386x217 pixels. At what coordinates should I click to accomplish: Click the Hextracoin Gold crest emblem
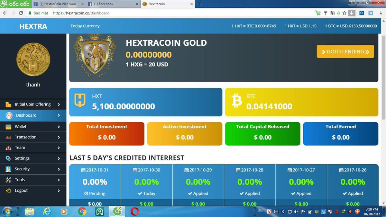point(95,56)
